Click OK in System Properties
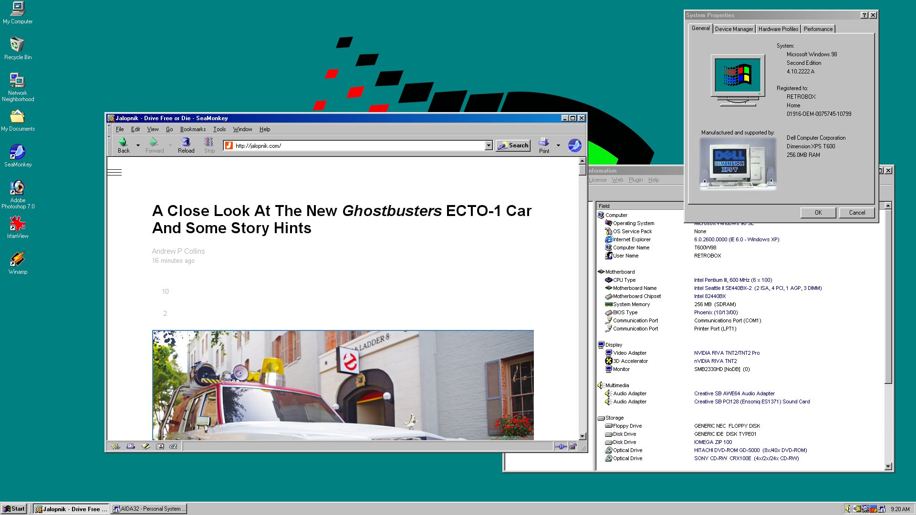The image size is (916, 515). 818,213
